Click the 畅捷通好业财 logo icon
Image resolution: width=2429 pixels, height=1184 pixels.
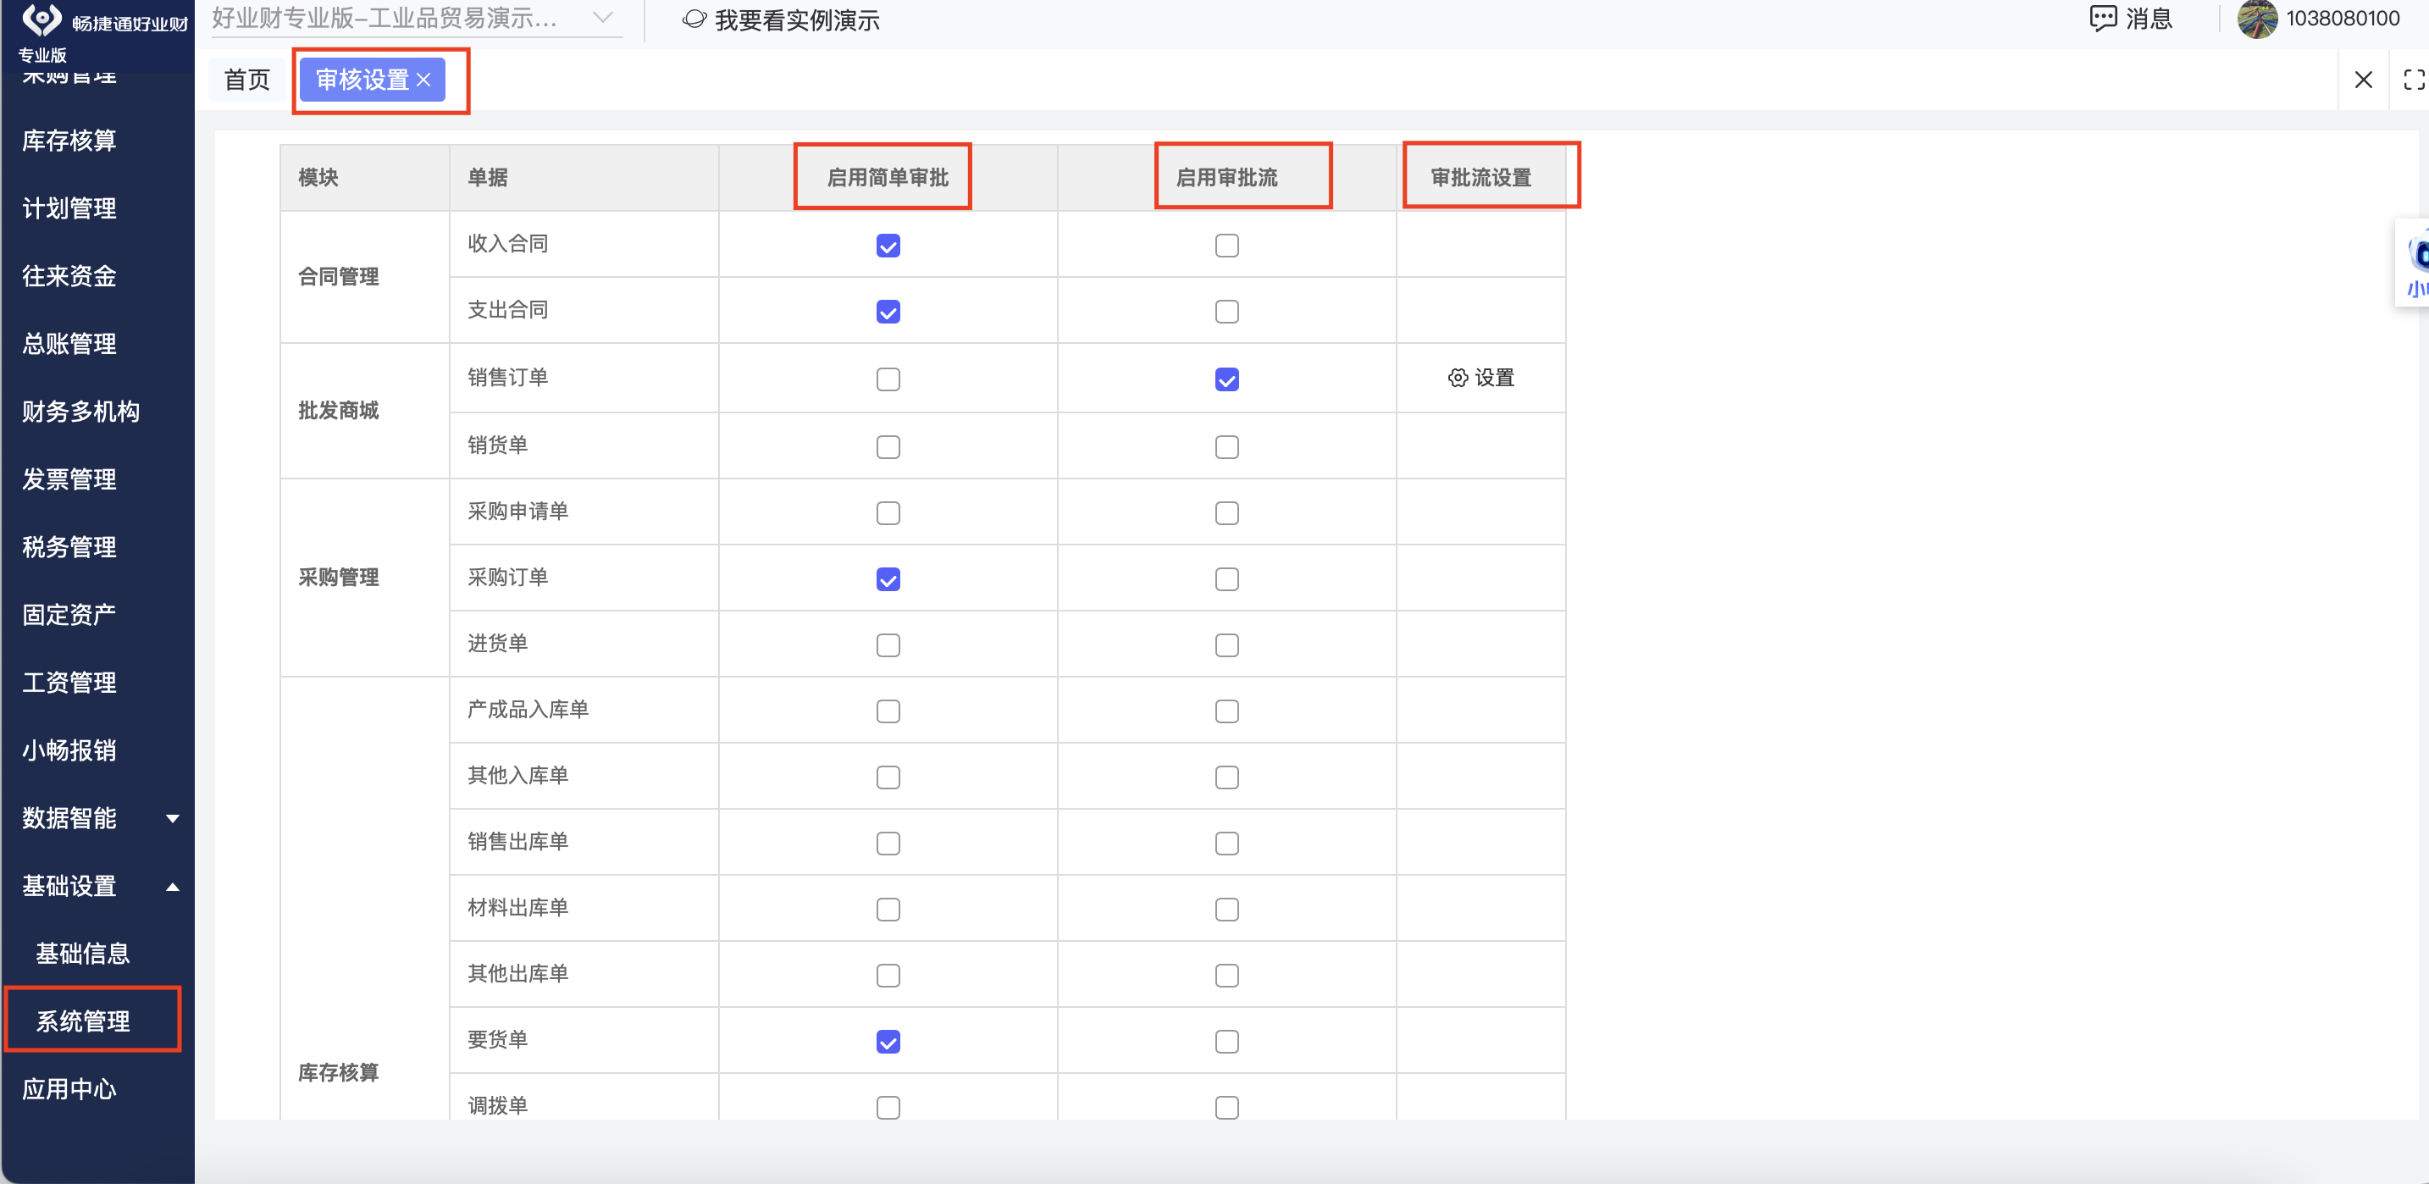pyautogui.click(x=41, y=19)
